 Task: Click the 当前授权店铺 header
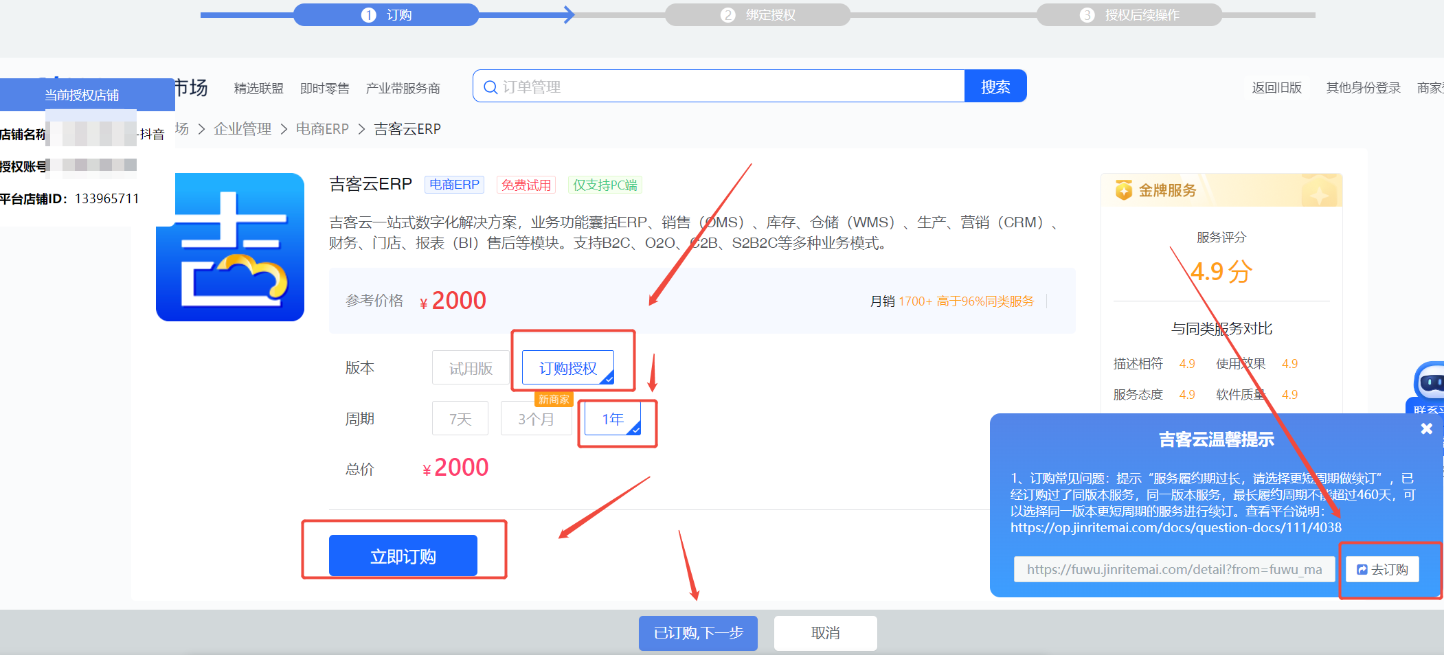(87, 95)
